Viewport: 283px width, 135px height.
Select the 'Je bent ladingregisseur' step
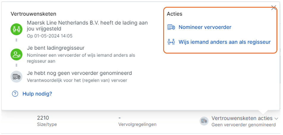56,48
